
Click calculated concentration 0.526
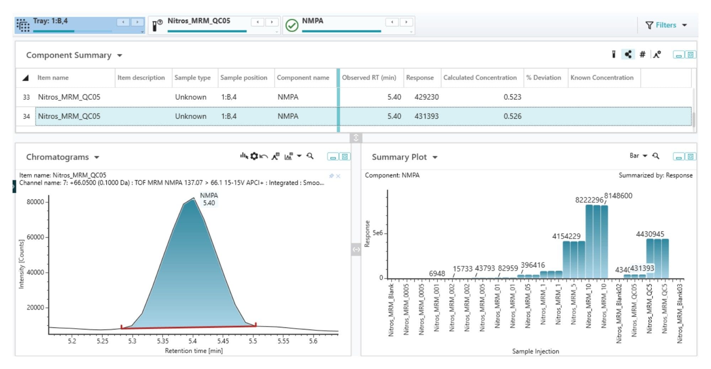512,116
